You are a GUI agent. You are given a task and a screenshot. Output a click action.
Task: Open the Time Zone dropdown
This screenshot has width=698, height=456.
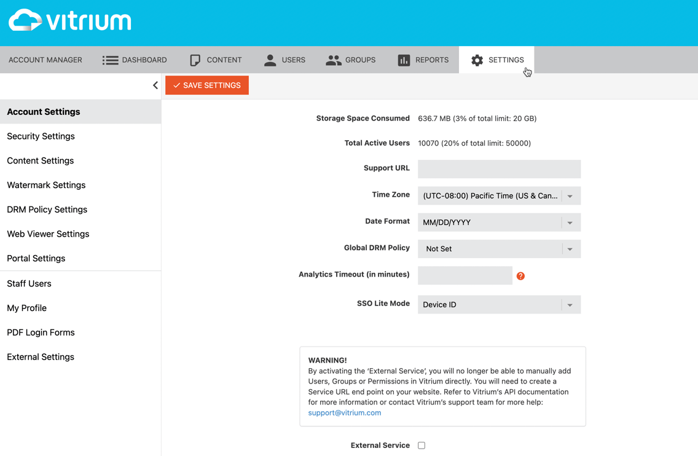(569, 195)
